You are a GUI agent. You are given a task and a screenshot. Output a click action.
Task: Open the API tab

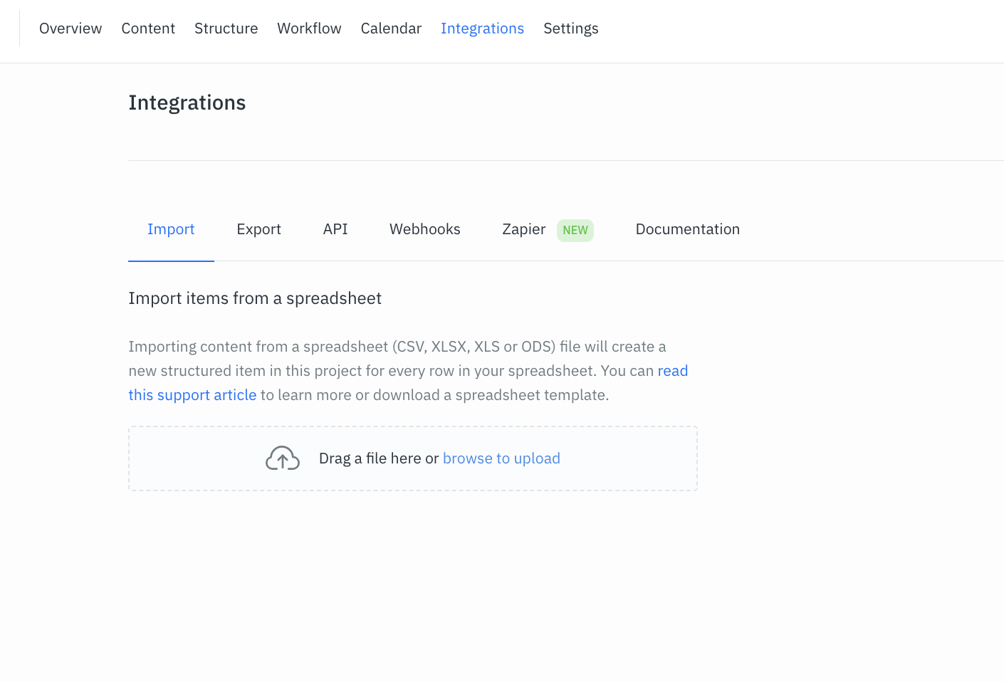pyautogui.click(x=335, y=229)
